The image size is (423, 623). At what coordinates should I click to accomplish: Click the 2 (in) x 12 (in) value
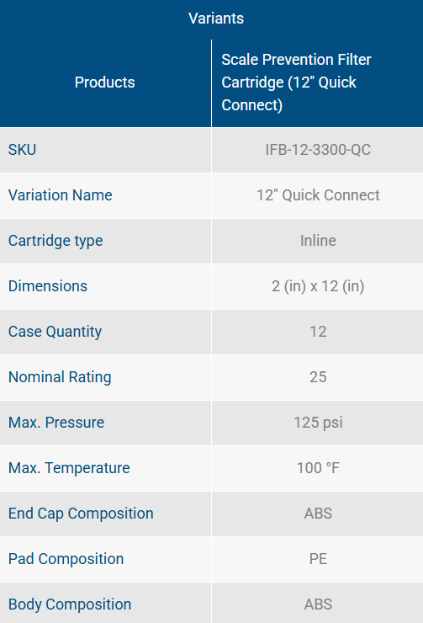318,286
